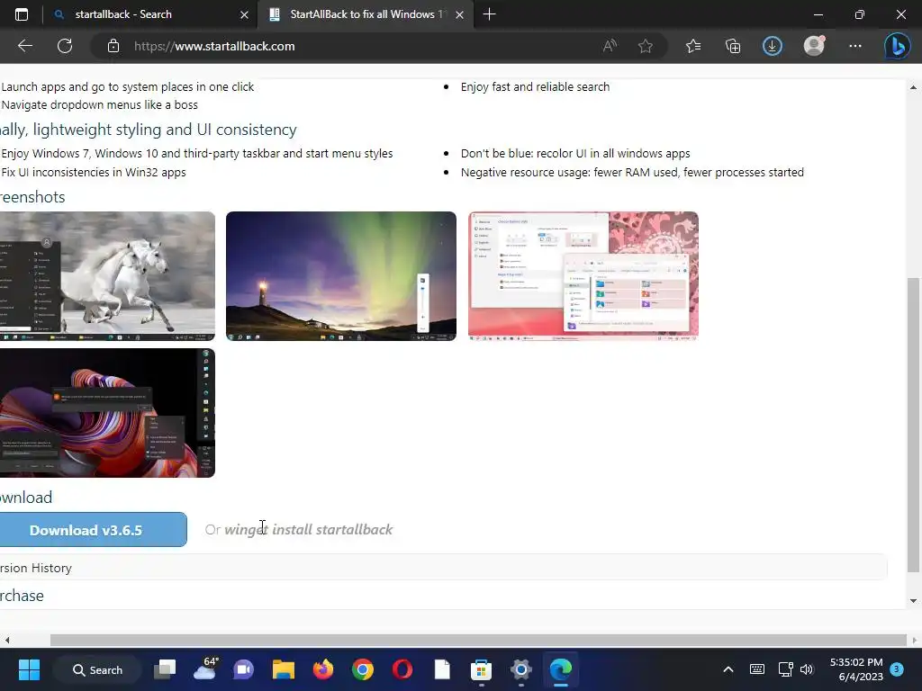Launch Google Chrome from the taskbar
922x691 pixels.
point(363,669)
